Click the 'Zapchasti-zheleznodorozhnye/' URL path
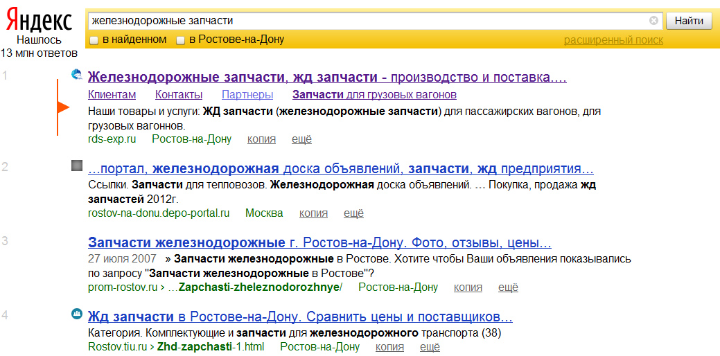720x356 pixels. point(261,287)
